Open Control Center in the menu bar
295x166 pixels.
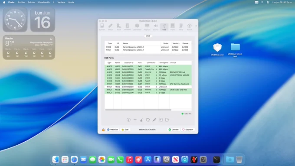[268, 2]
